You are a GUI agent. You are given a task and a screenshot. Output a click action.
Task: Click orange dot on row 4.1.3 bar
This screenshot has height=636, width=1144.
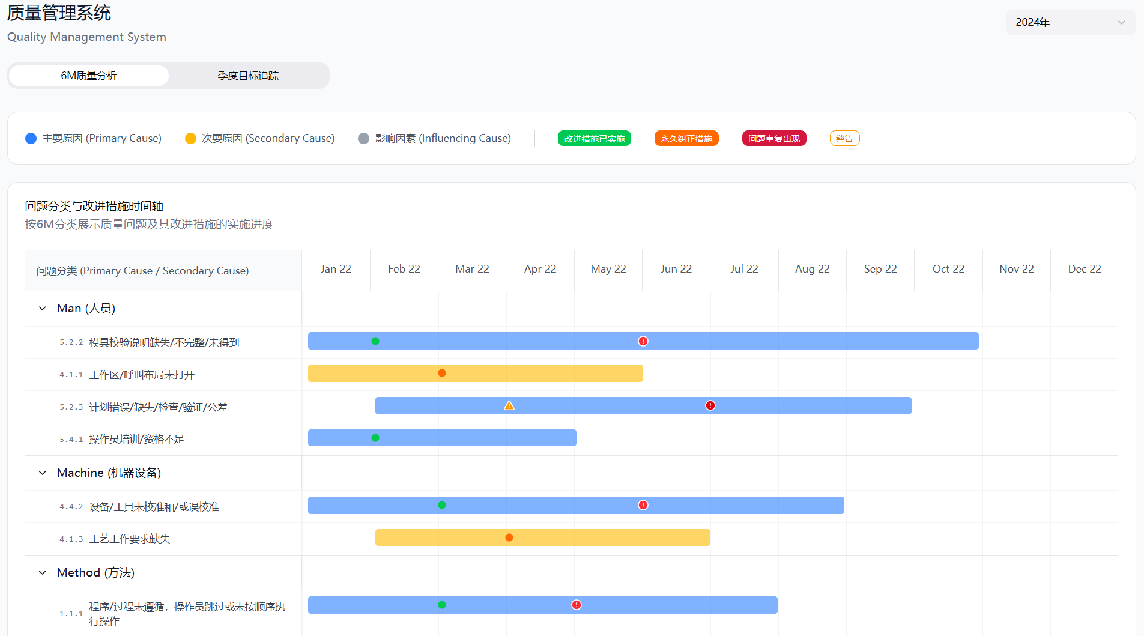509,538
